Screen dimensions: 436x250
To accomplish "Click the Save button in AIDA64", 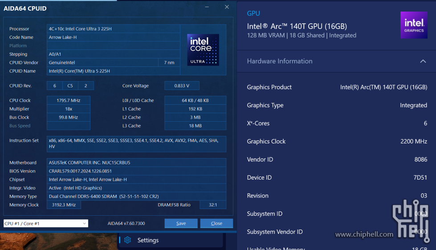I will 181,223.
